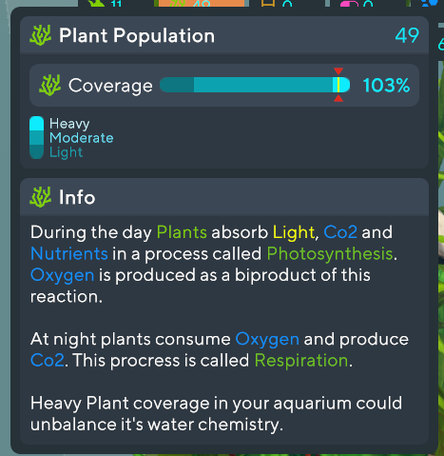Click the plant icon next to Info
444x456 pixels.
(40, 197)
